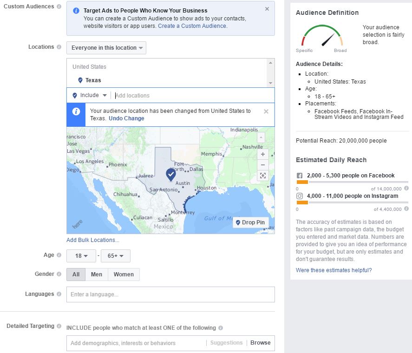Click the info icon next to Facebook reach total

406,189
